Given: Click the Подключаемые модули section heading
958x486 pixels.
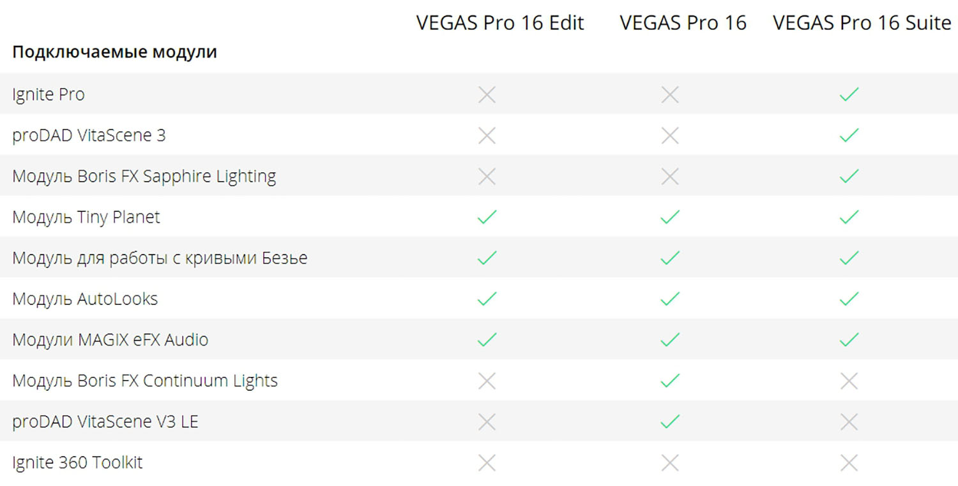Looking at the screenshot, I should pyautogui.click(x=114, y=52).
